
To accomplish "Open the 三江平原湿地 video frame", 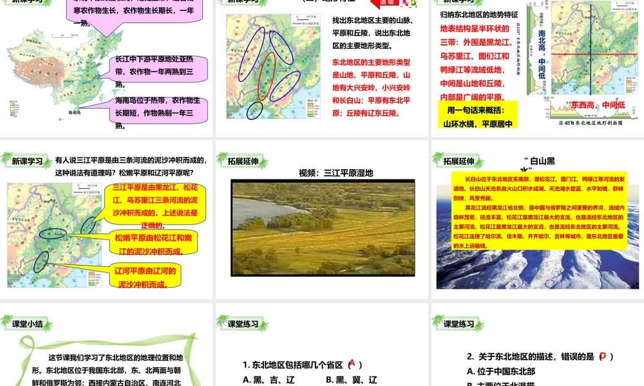I will click(323, 228).
